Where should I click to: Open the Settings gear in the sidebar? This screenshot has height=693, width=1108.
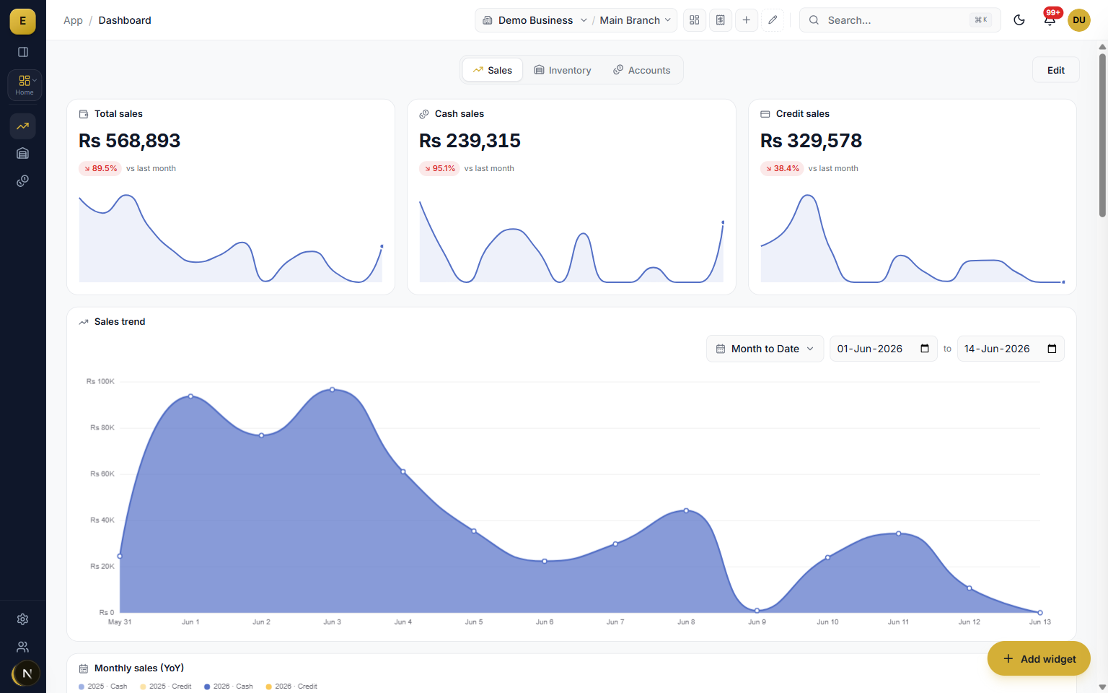[23, 619]
